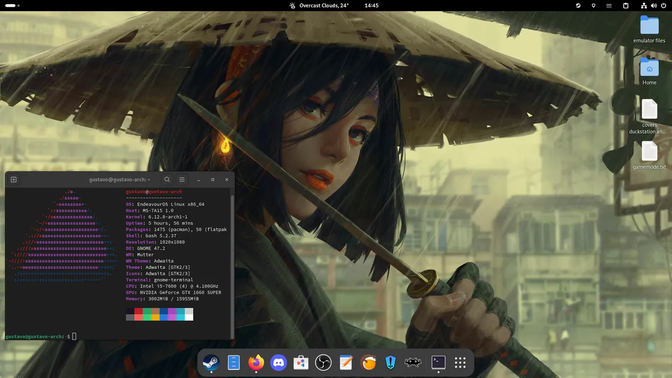Click the 'DE: GNOME 47.2' line
Image resolution: width=672 pixels, height=378 pixels.
coord(145,248)
